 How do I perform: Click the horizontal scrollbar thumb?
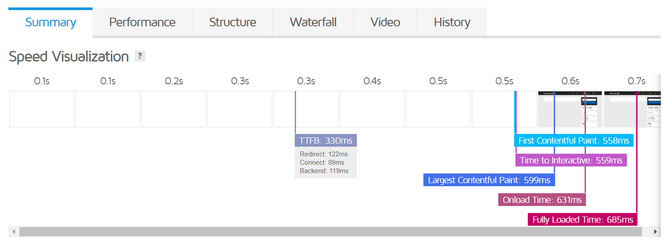tap(330, 232)
